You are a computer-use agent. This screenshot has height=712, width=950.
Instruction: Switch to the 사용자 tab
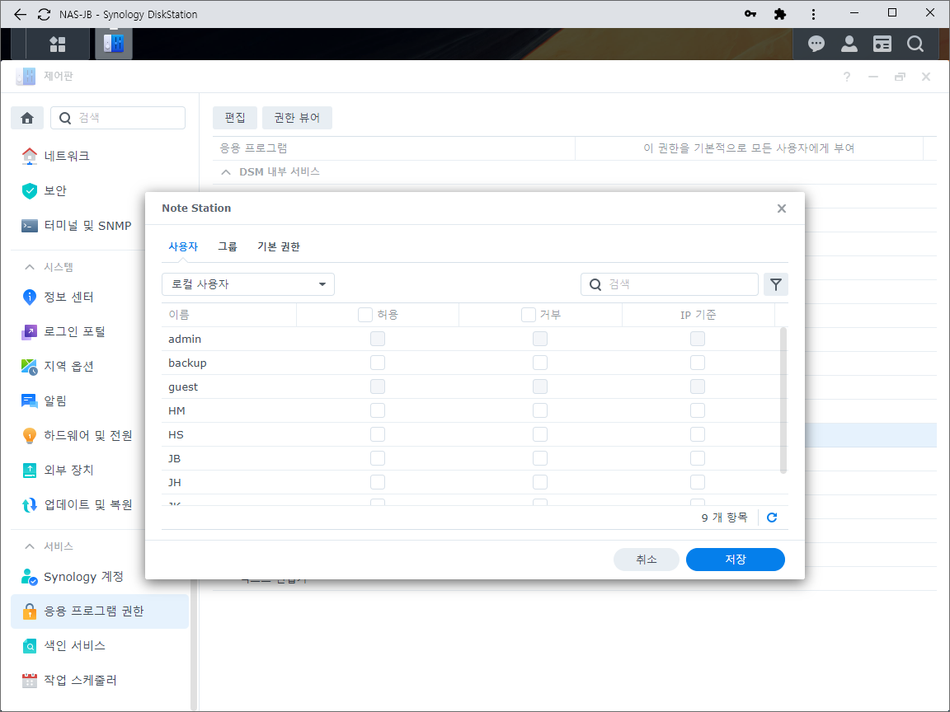tap(183, 247)
